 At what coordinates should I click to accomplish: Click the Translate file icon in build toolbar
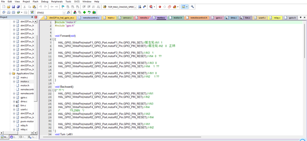pos(4,12)
